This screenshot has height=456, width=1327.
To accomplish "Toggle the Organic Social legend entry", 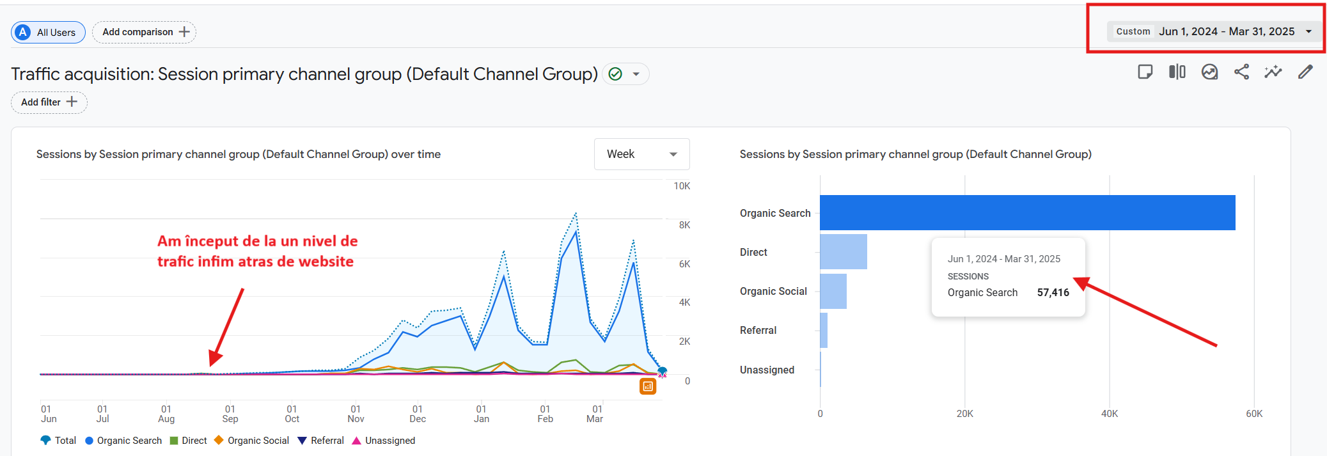I will [x=251, y=441].
